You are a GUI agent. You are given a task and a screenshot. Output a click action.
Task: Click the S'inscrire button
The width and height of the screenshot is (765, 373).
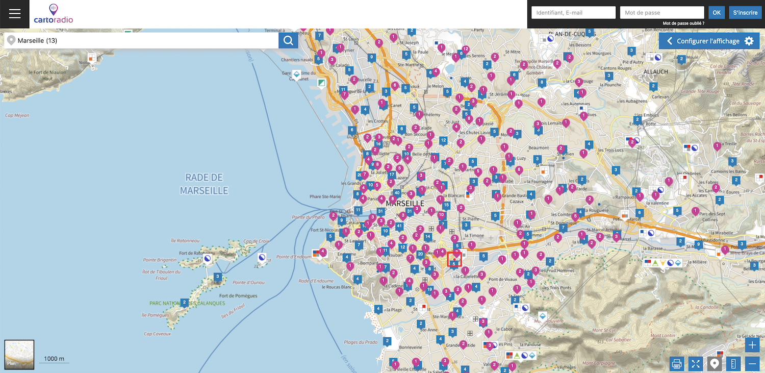click(745, 13)
